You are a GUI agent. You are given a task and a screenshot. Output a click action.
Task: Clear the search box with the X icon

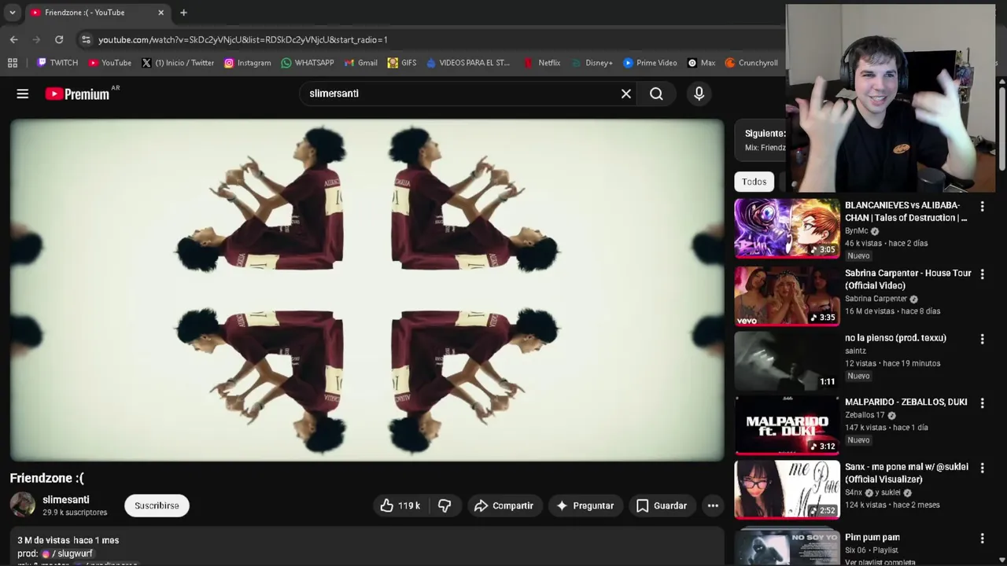point(626,94)
